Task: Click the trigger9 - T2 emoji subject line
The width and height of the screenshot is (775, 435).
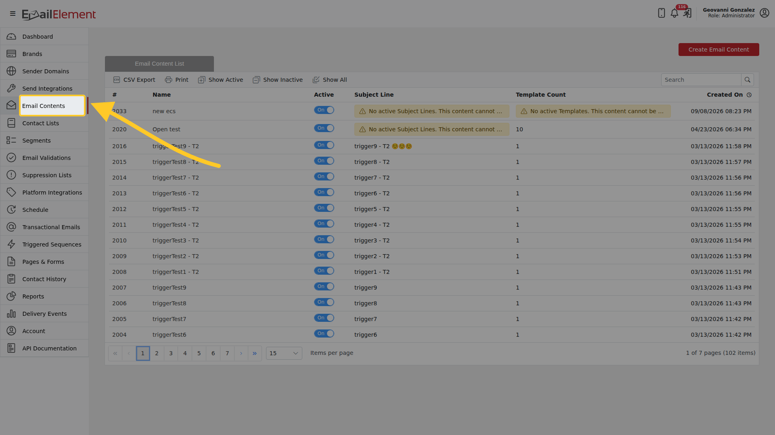Action: tap(383, 146)
